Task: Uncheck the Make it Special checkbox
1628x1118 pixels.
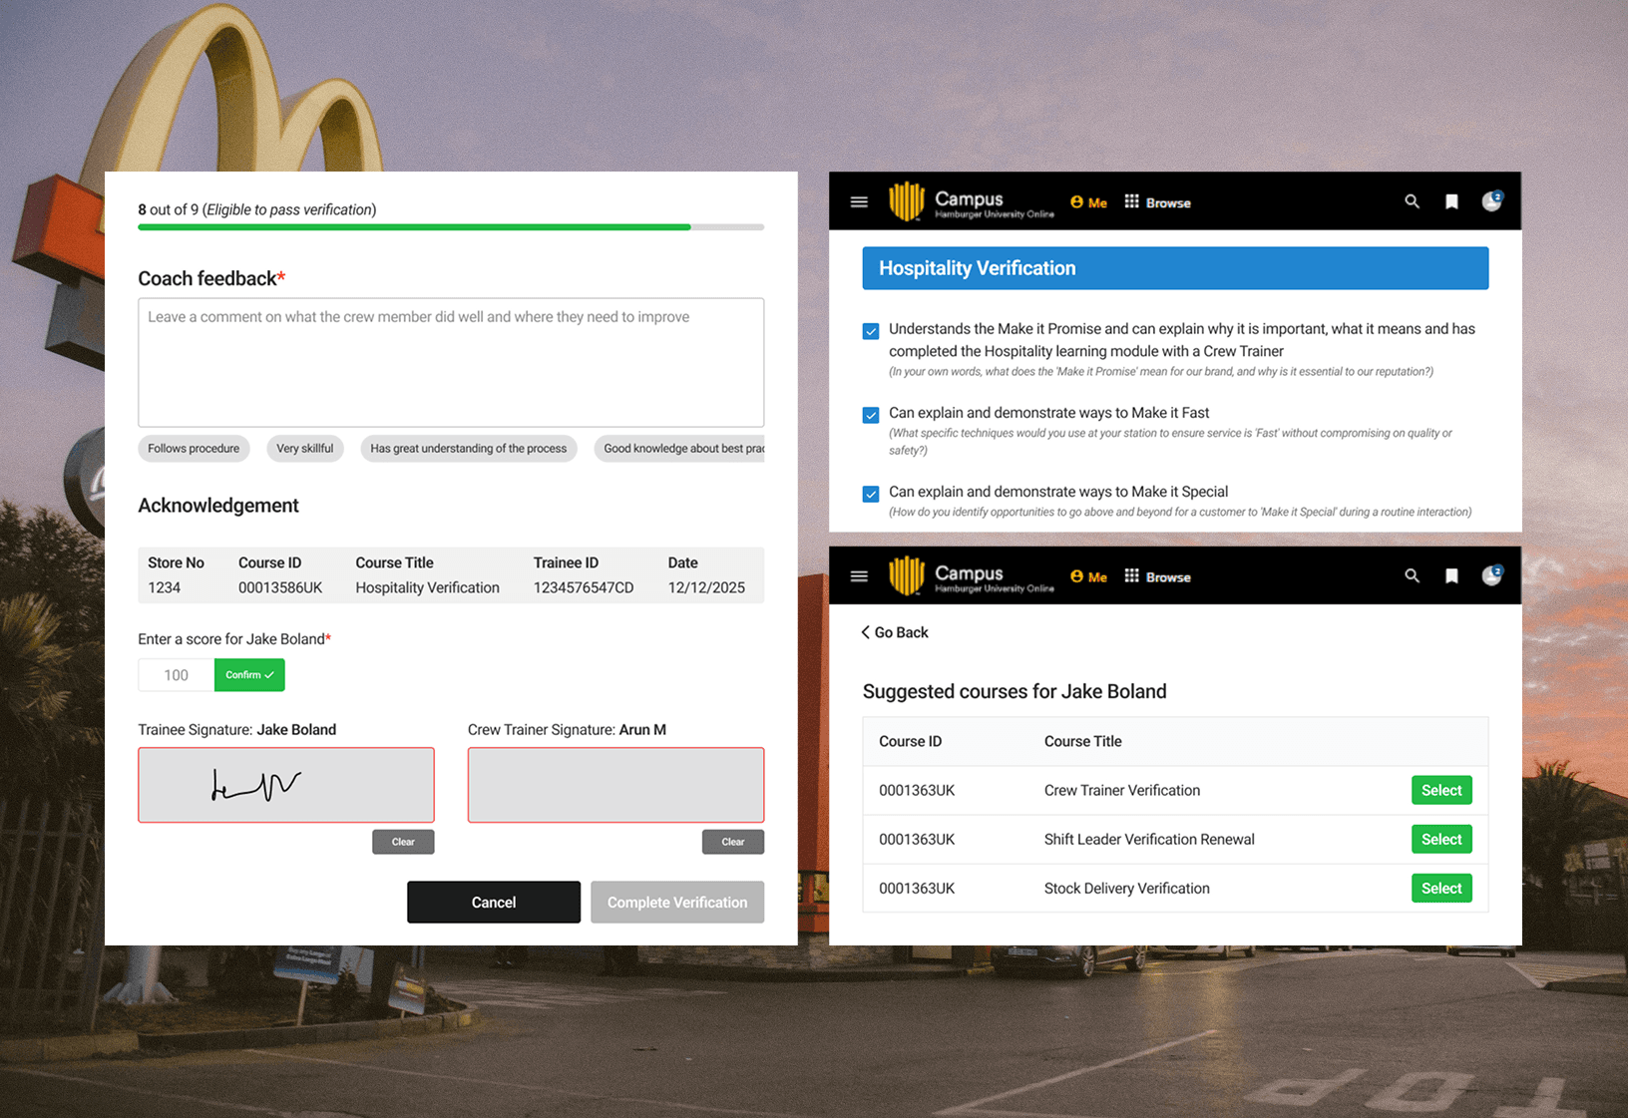Action: click(871, 494)
